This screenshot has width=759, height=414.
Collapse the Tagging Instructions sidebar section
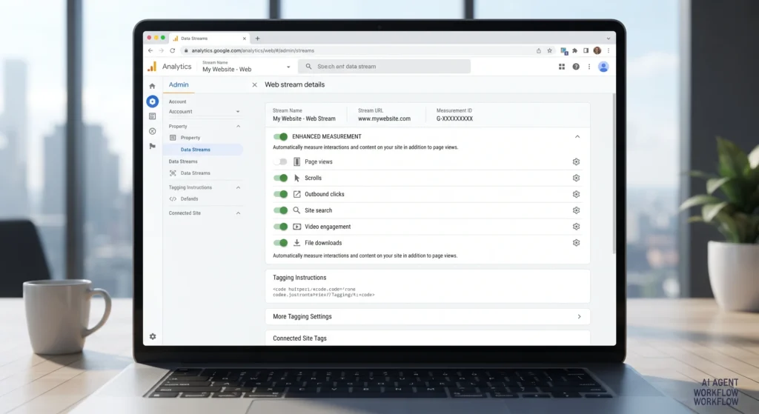(x=238, y=187)
